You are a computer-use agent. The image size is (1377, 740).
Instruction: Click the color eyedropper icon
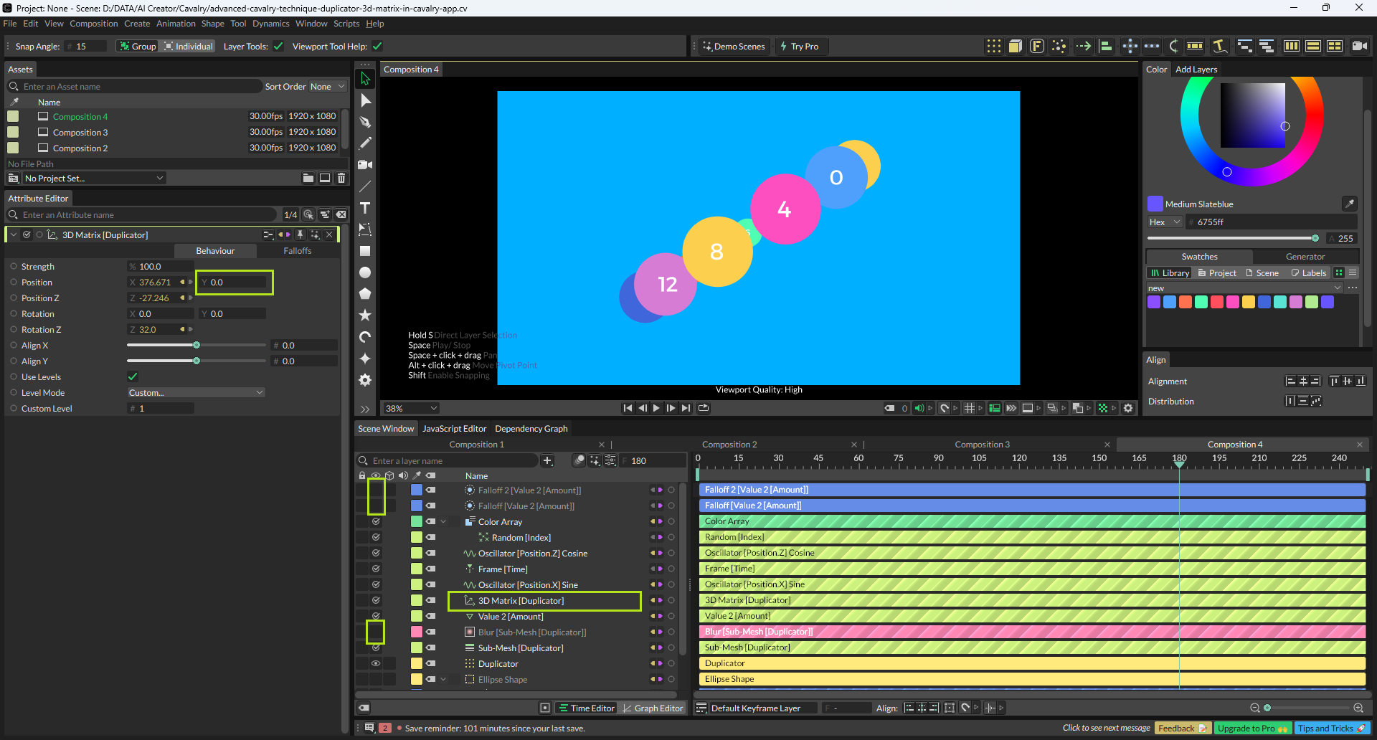point(1349,204)
